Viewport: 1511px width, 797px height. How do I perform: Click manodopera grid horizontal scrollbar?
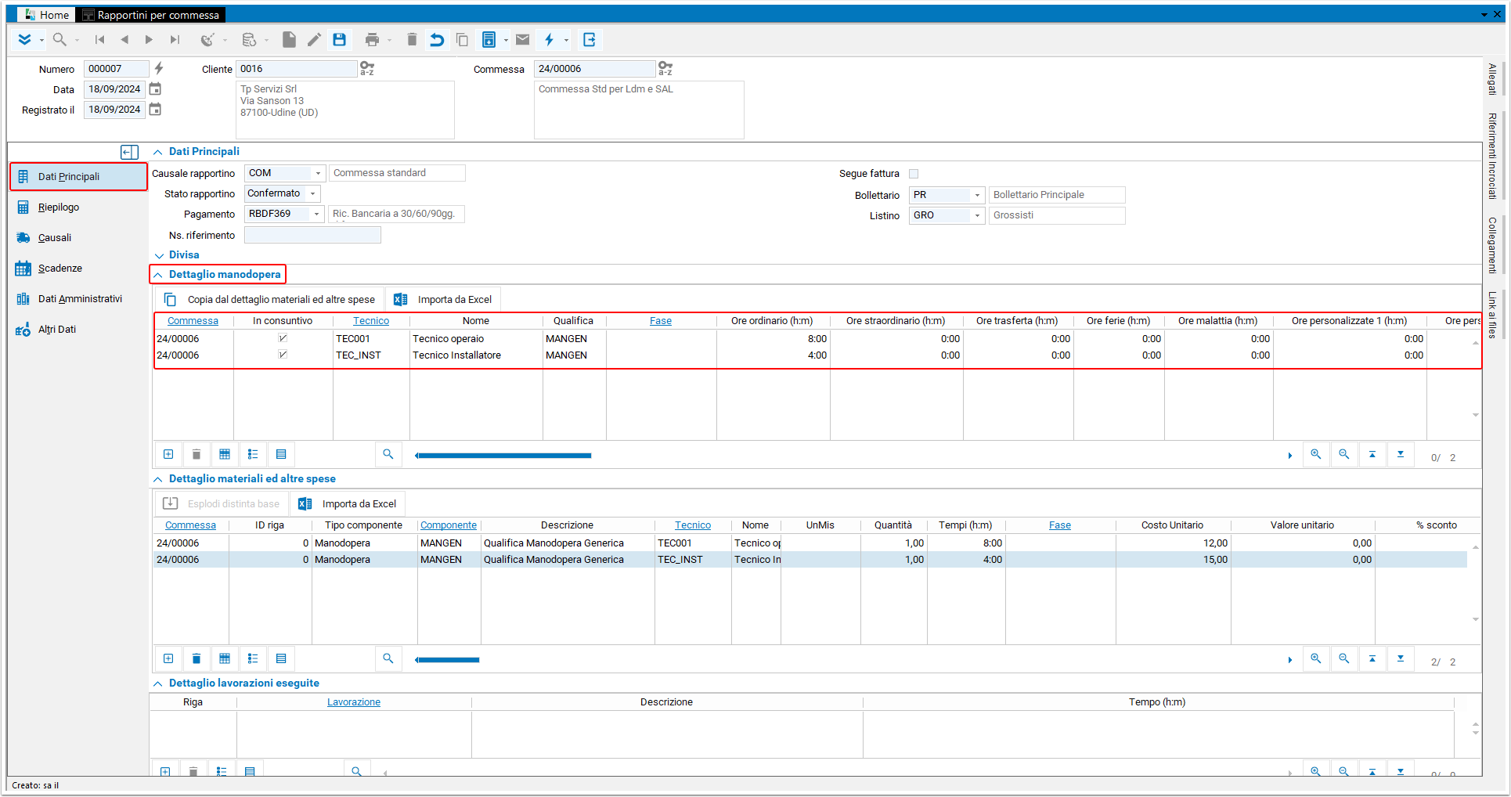tap(503, 456)
